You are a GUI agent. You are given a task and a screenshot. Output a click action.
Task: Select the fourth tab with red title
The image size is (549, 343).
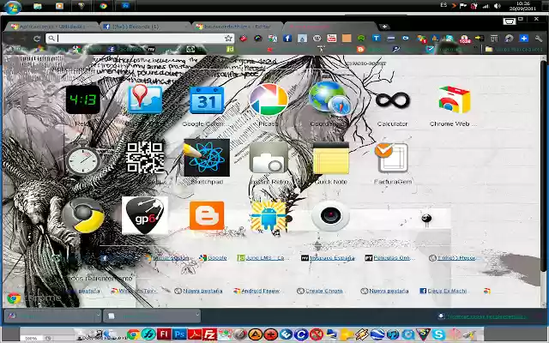(x=329, y=27)
